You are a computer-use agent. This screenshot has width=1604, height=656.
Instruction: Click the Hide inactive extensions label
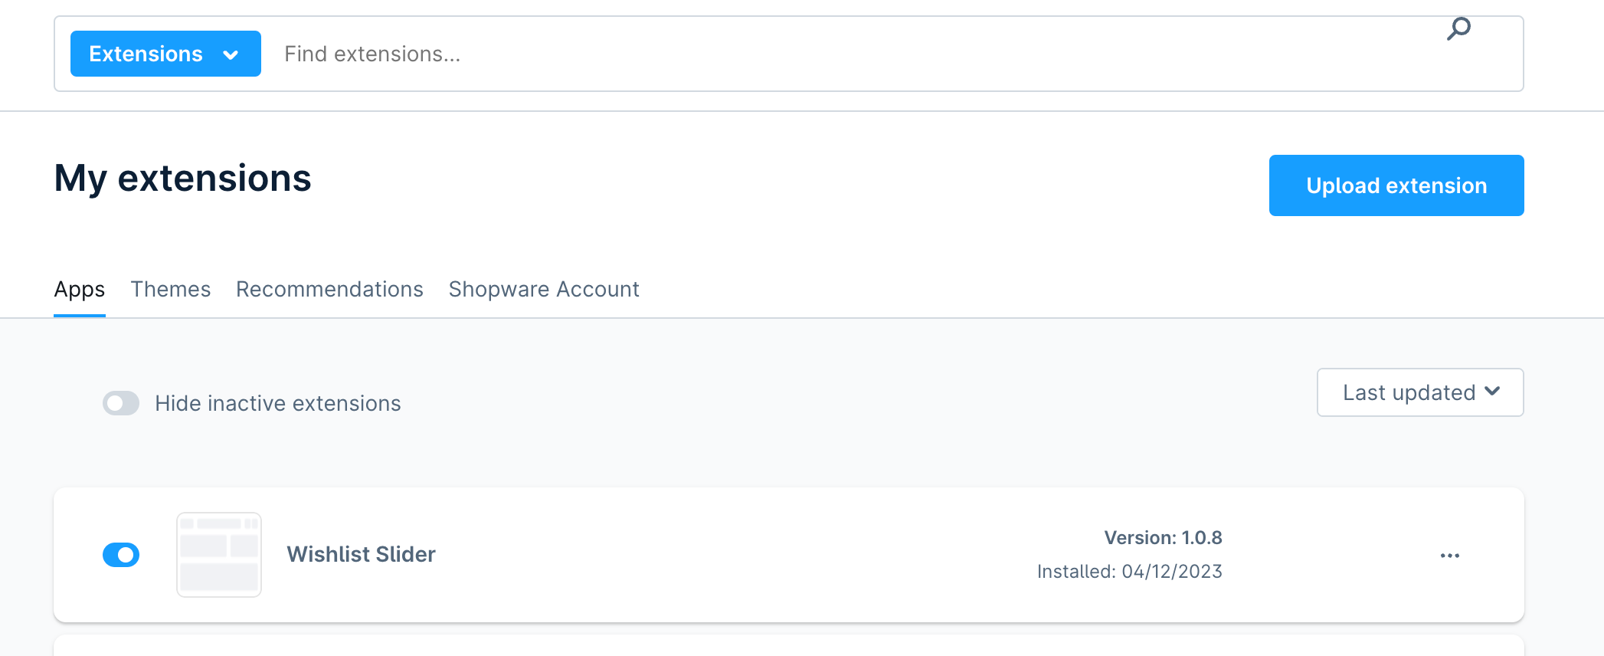click(x=278, y=403)
